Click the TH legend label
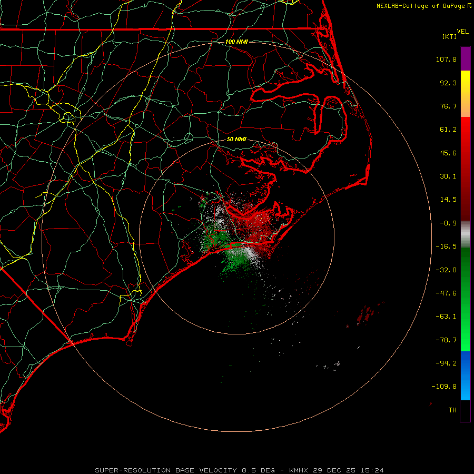 point(452,410)
